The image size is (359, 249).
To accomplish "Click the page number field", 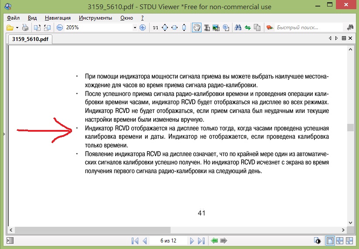I will [x=168, y=241].
